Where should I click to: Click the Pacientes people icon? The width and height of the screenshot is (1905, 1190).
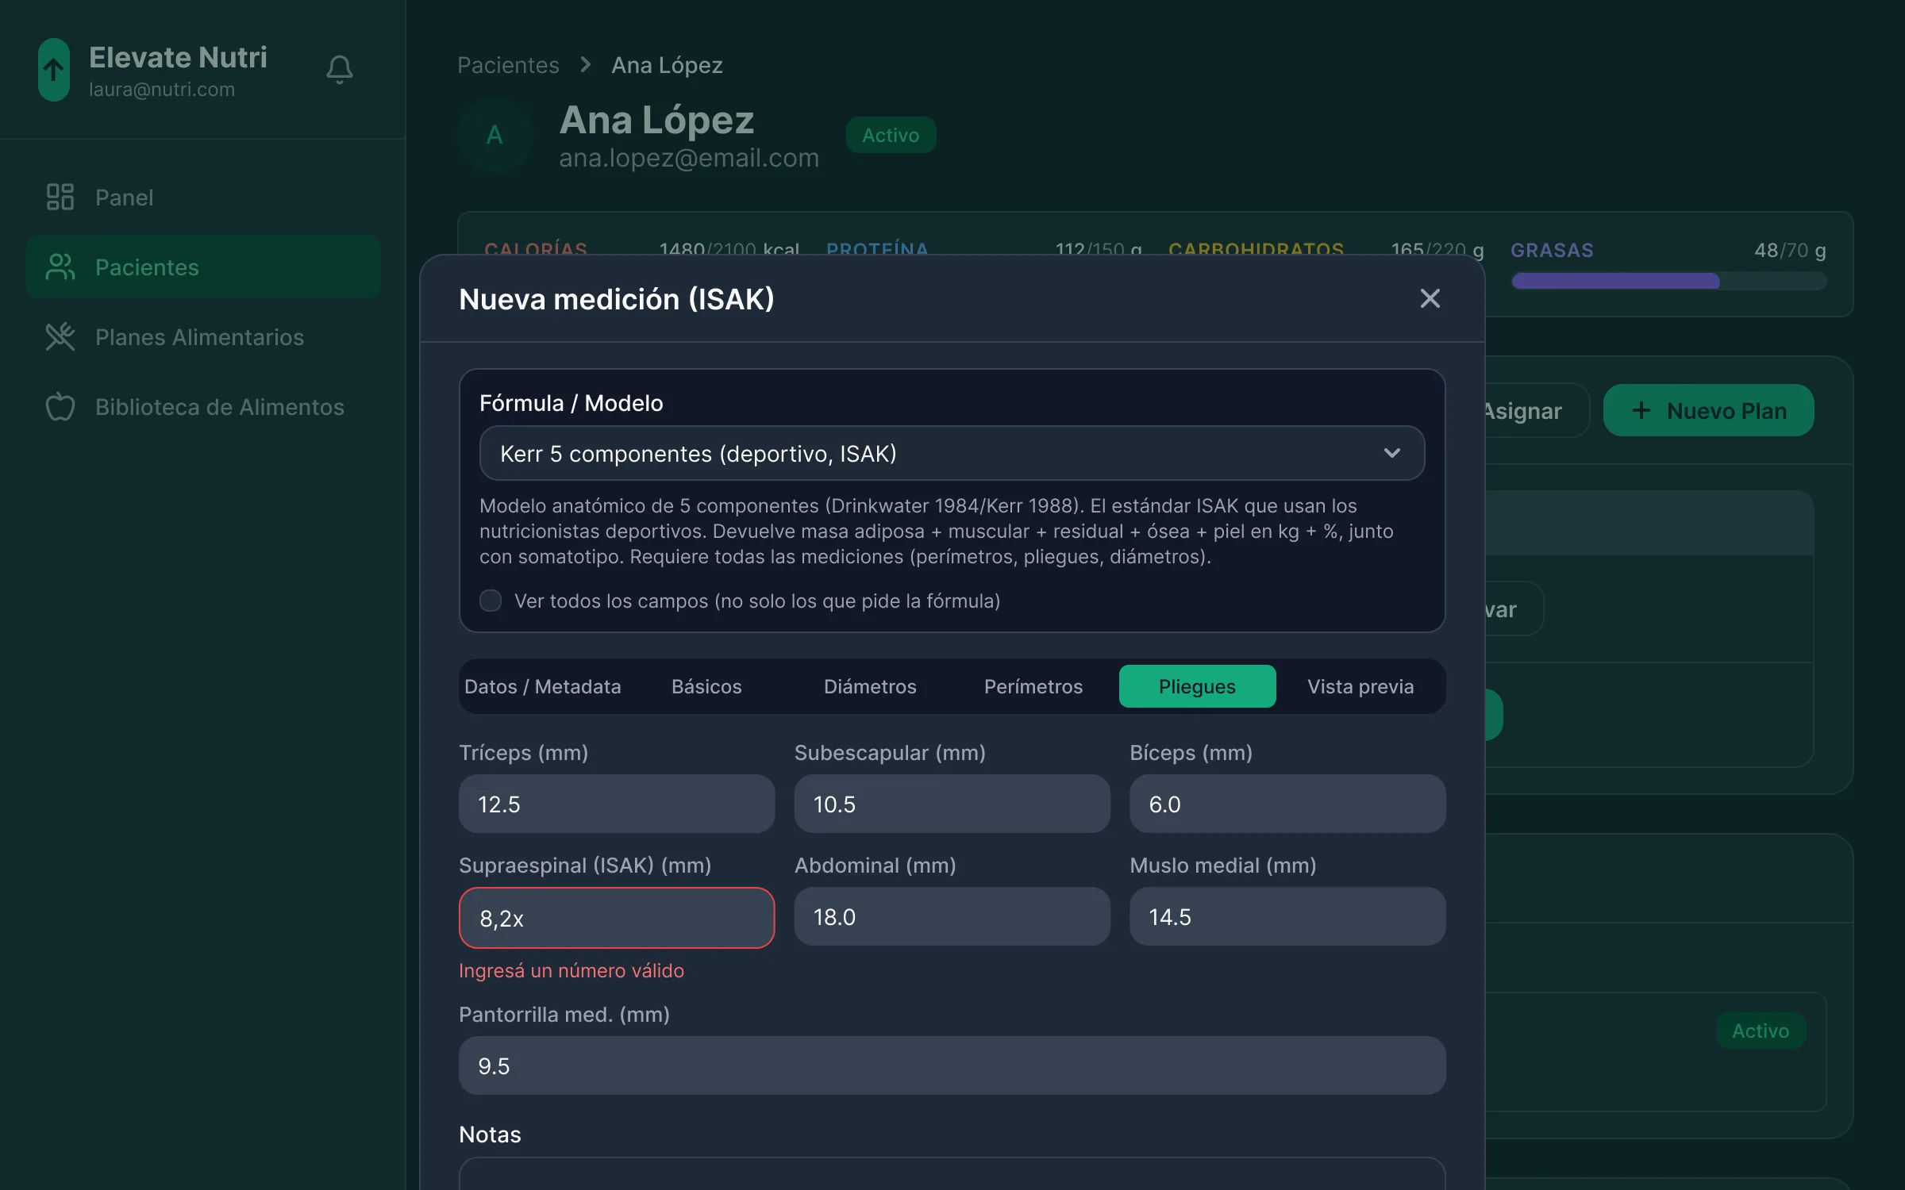(x=60, y=267)
